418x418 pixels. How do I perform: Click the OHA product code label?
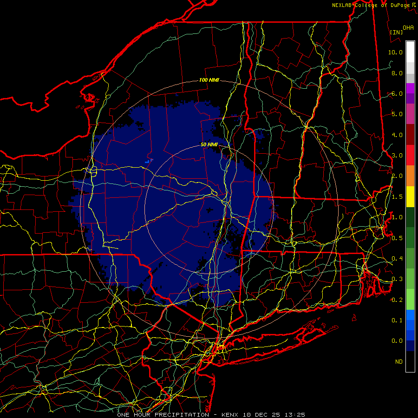pyautogui.click(x=408, y=27)
